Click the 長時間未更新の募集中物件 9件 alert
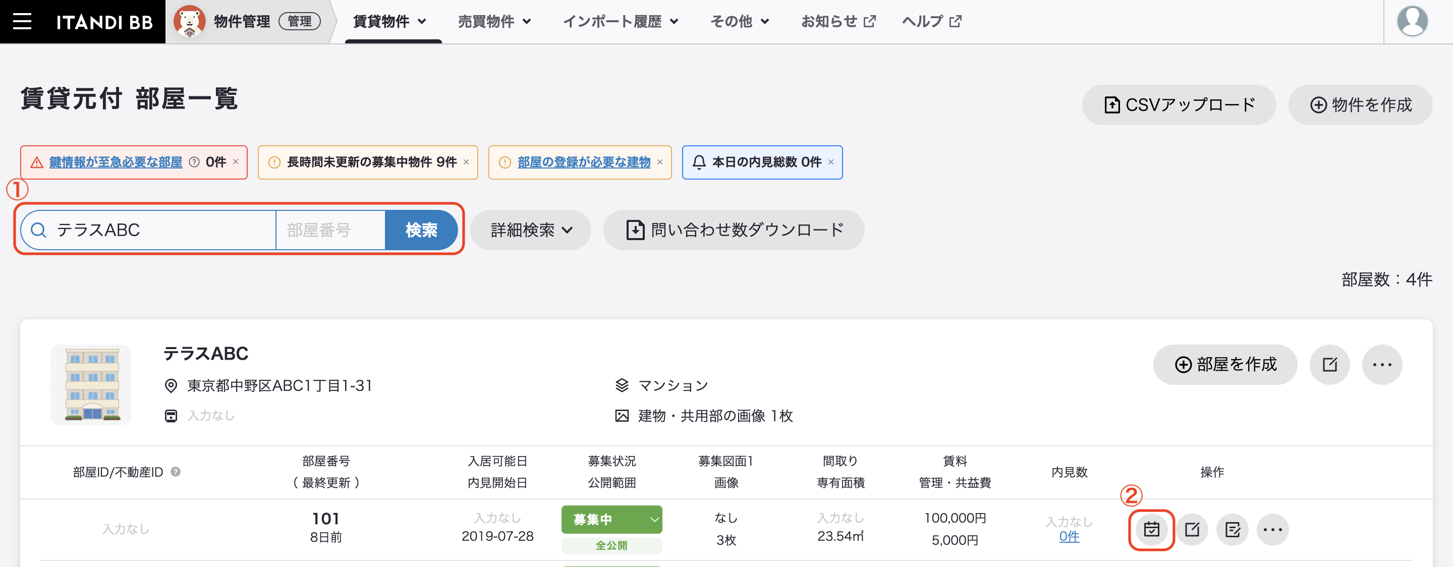 (x=368, y=162)
